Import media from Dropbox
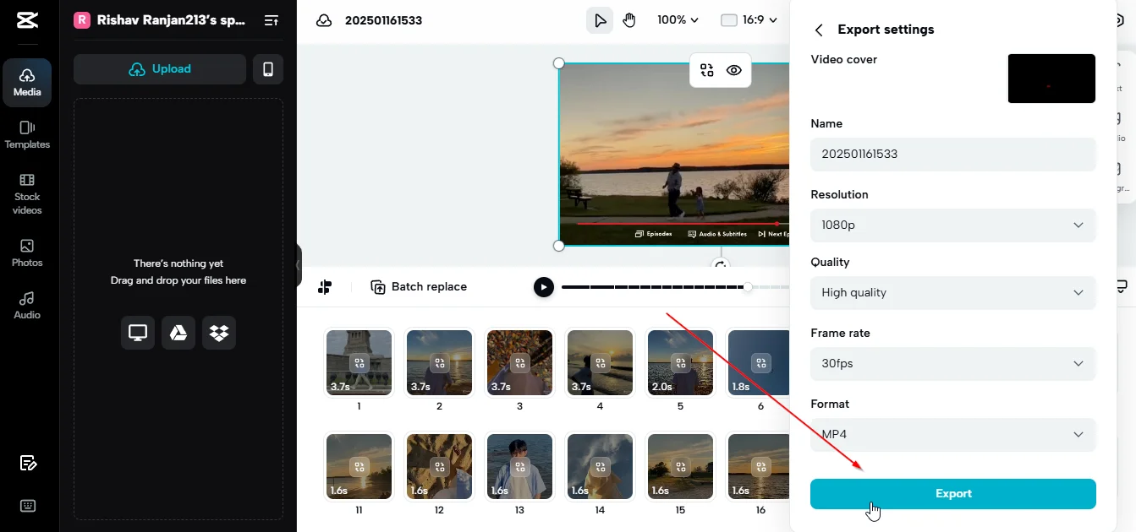1136x532 pixels. 218,332
